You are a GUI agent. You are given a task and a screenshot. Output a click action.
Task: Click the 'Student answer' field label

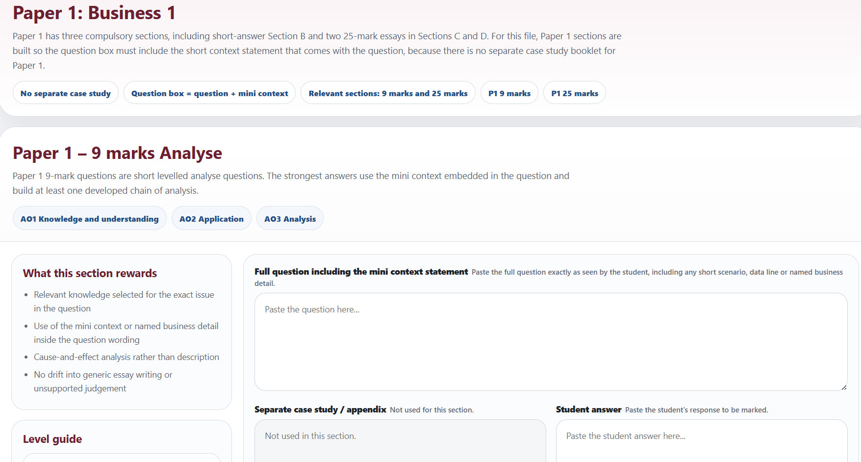pyautogui.click(x=588, y=410)
